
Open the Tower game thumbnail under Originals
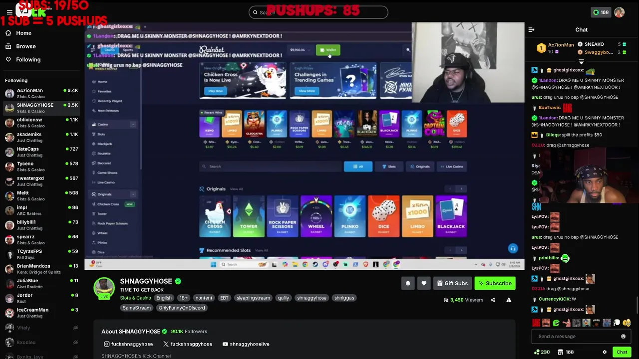[x=249, y=216]
